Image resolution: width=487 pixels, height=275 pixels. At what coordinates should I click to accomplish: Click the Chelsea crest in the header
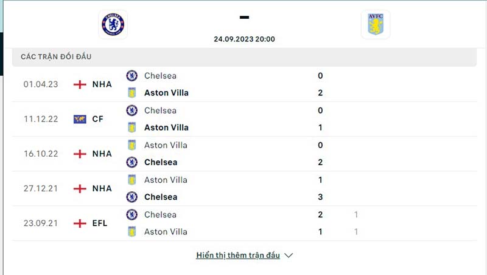(x=113, y=25)
